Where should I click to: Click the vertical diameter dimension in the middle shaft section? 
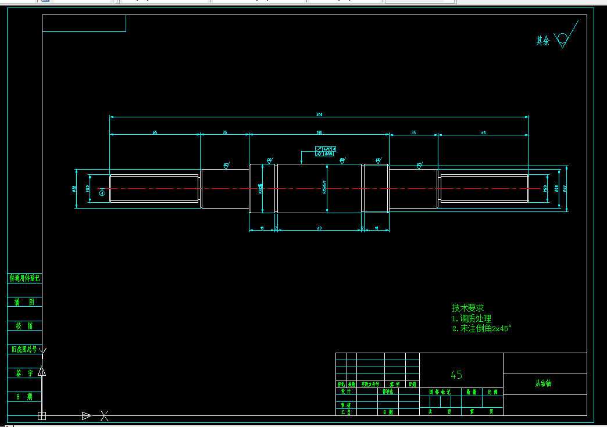click(x=324, y=187)
